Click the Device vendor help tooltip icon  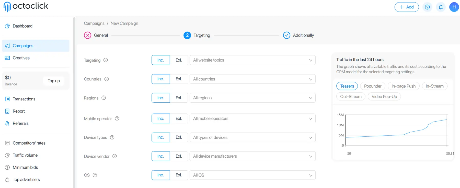[x=115, y=156]
